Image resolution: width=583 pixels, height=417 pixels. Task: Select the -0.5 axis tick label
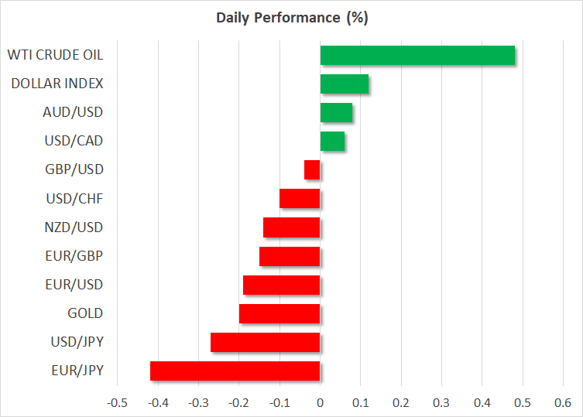click(118, 402)
